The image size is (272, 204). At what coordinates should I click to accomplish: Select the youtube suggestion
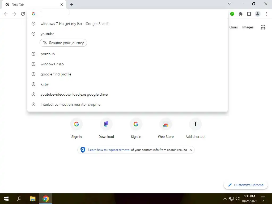pyautogui.click(x=127, y=34)
